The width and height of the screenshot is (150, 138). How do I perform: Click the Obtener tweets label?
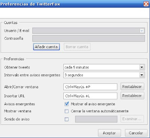(17, 67)
